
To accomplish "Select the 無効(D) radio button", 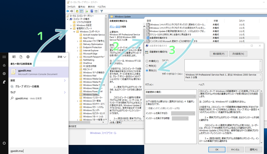I will pos(147,71).
